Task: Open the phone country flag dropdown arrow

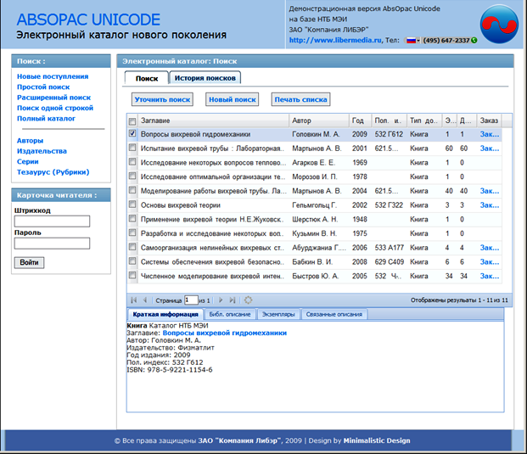Action: (418, 41)
